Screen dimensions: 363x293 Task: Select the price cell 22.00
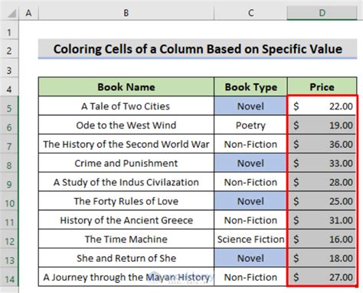pyautogui.click(x=322, y=106)
